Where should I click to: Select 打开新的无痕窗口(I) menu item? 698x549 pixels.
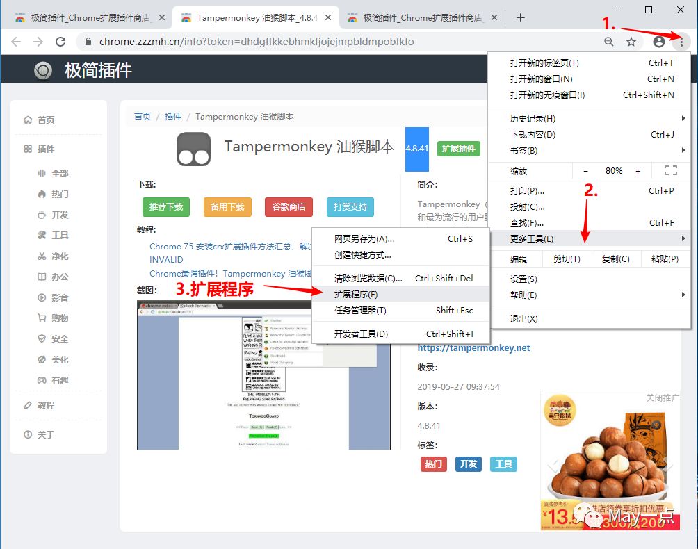point(590,95)
